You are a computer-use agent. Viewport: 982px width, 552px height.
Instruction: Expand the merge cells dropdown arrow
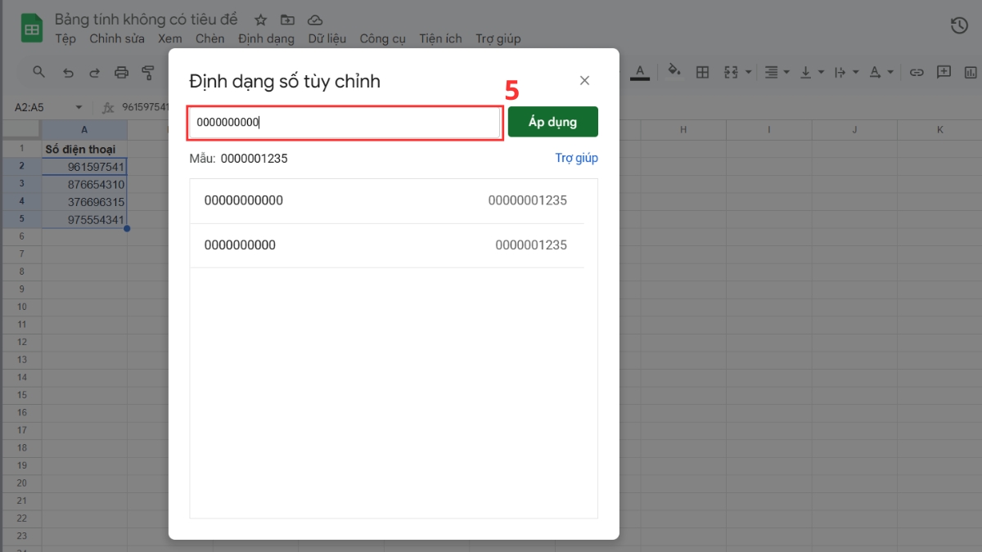click(748, 73)
